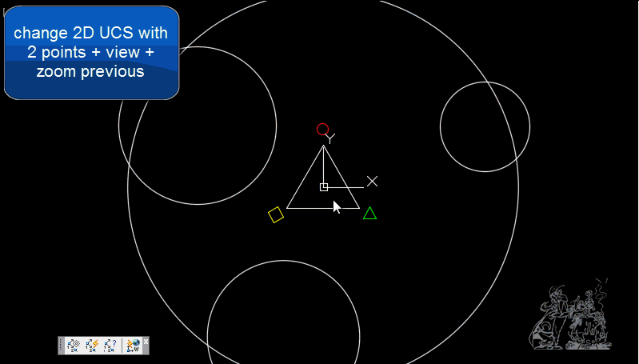Click the 2-point UCS with view icon

click(x=74, y=346)
